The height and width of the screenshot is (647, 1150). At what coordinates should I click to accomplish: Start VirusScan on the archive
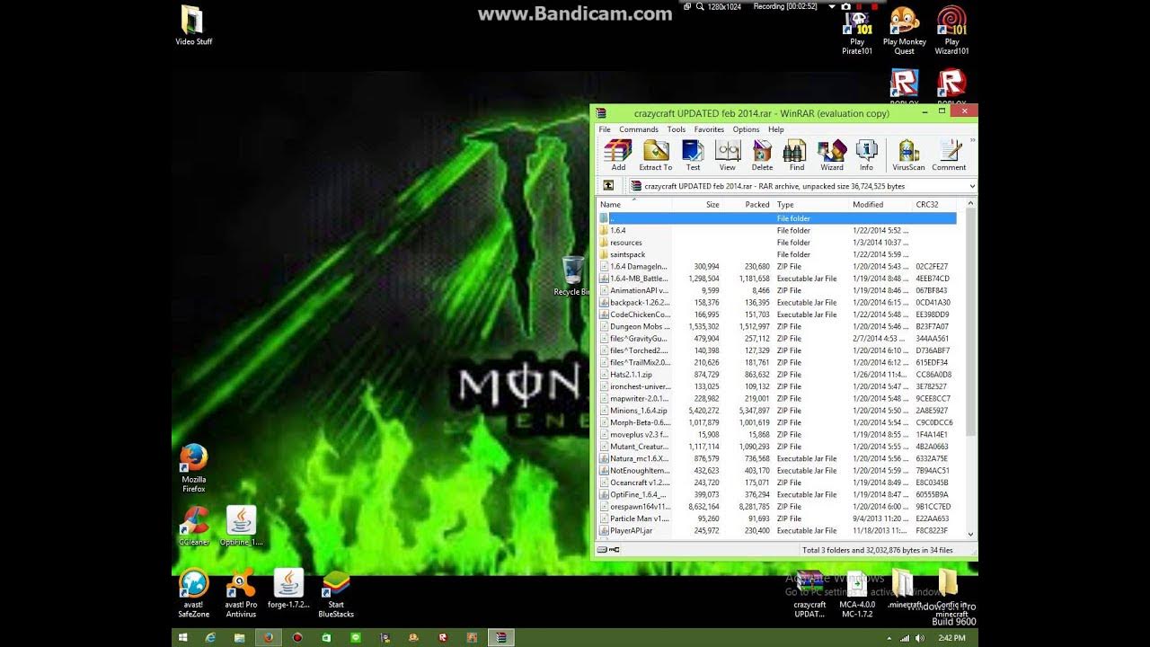pyautogui.click(x=908, y=155)
